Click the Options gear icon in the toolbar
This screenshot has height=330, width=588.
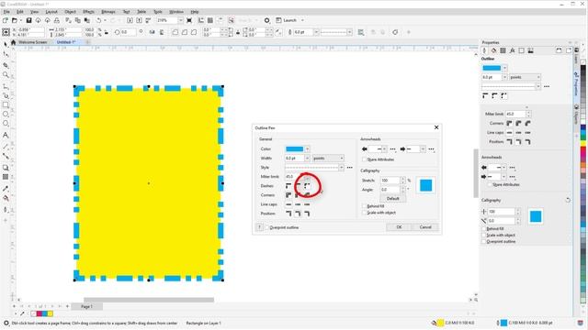(267, 20)
